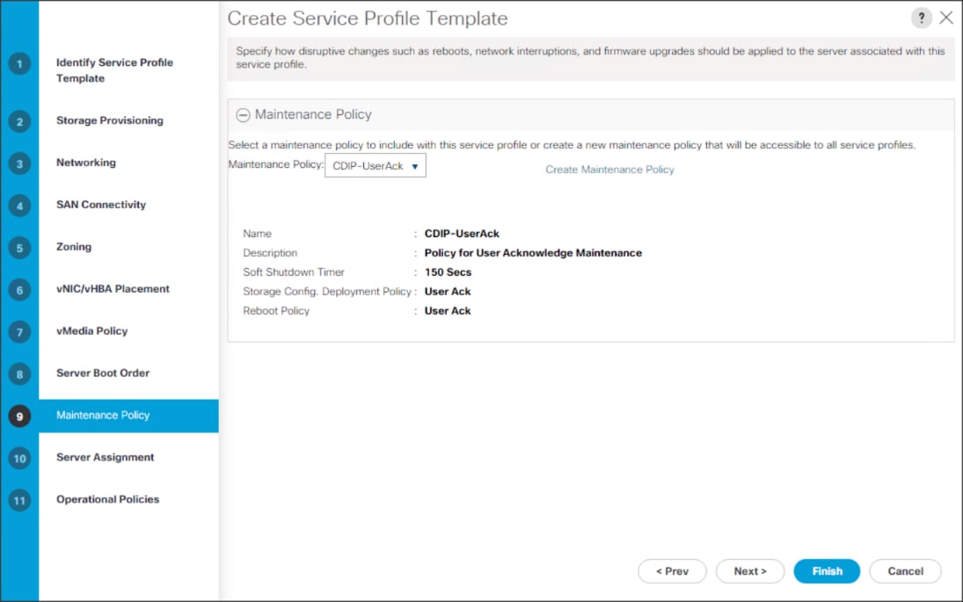Select the Zoning step
Image resolution: width=963 pixels, height=602 pixels.
(x=74, y=247)
